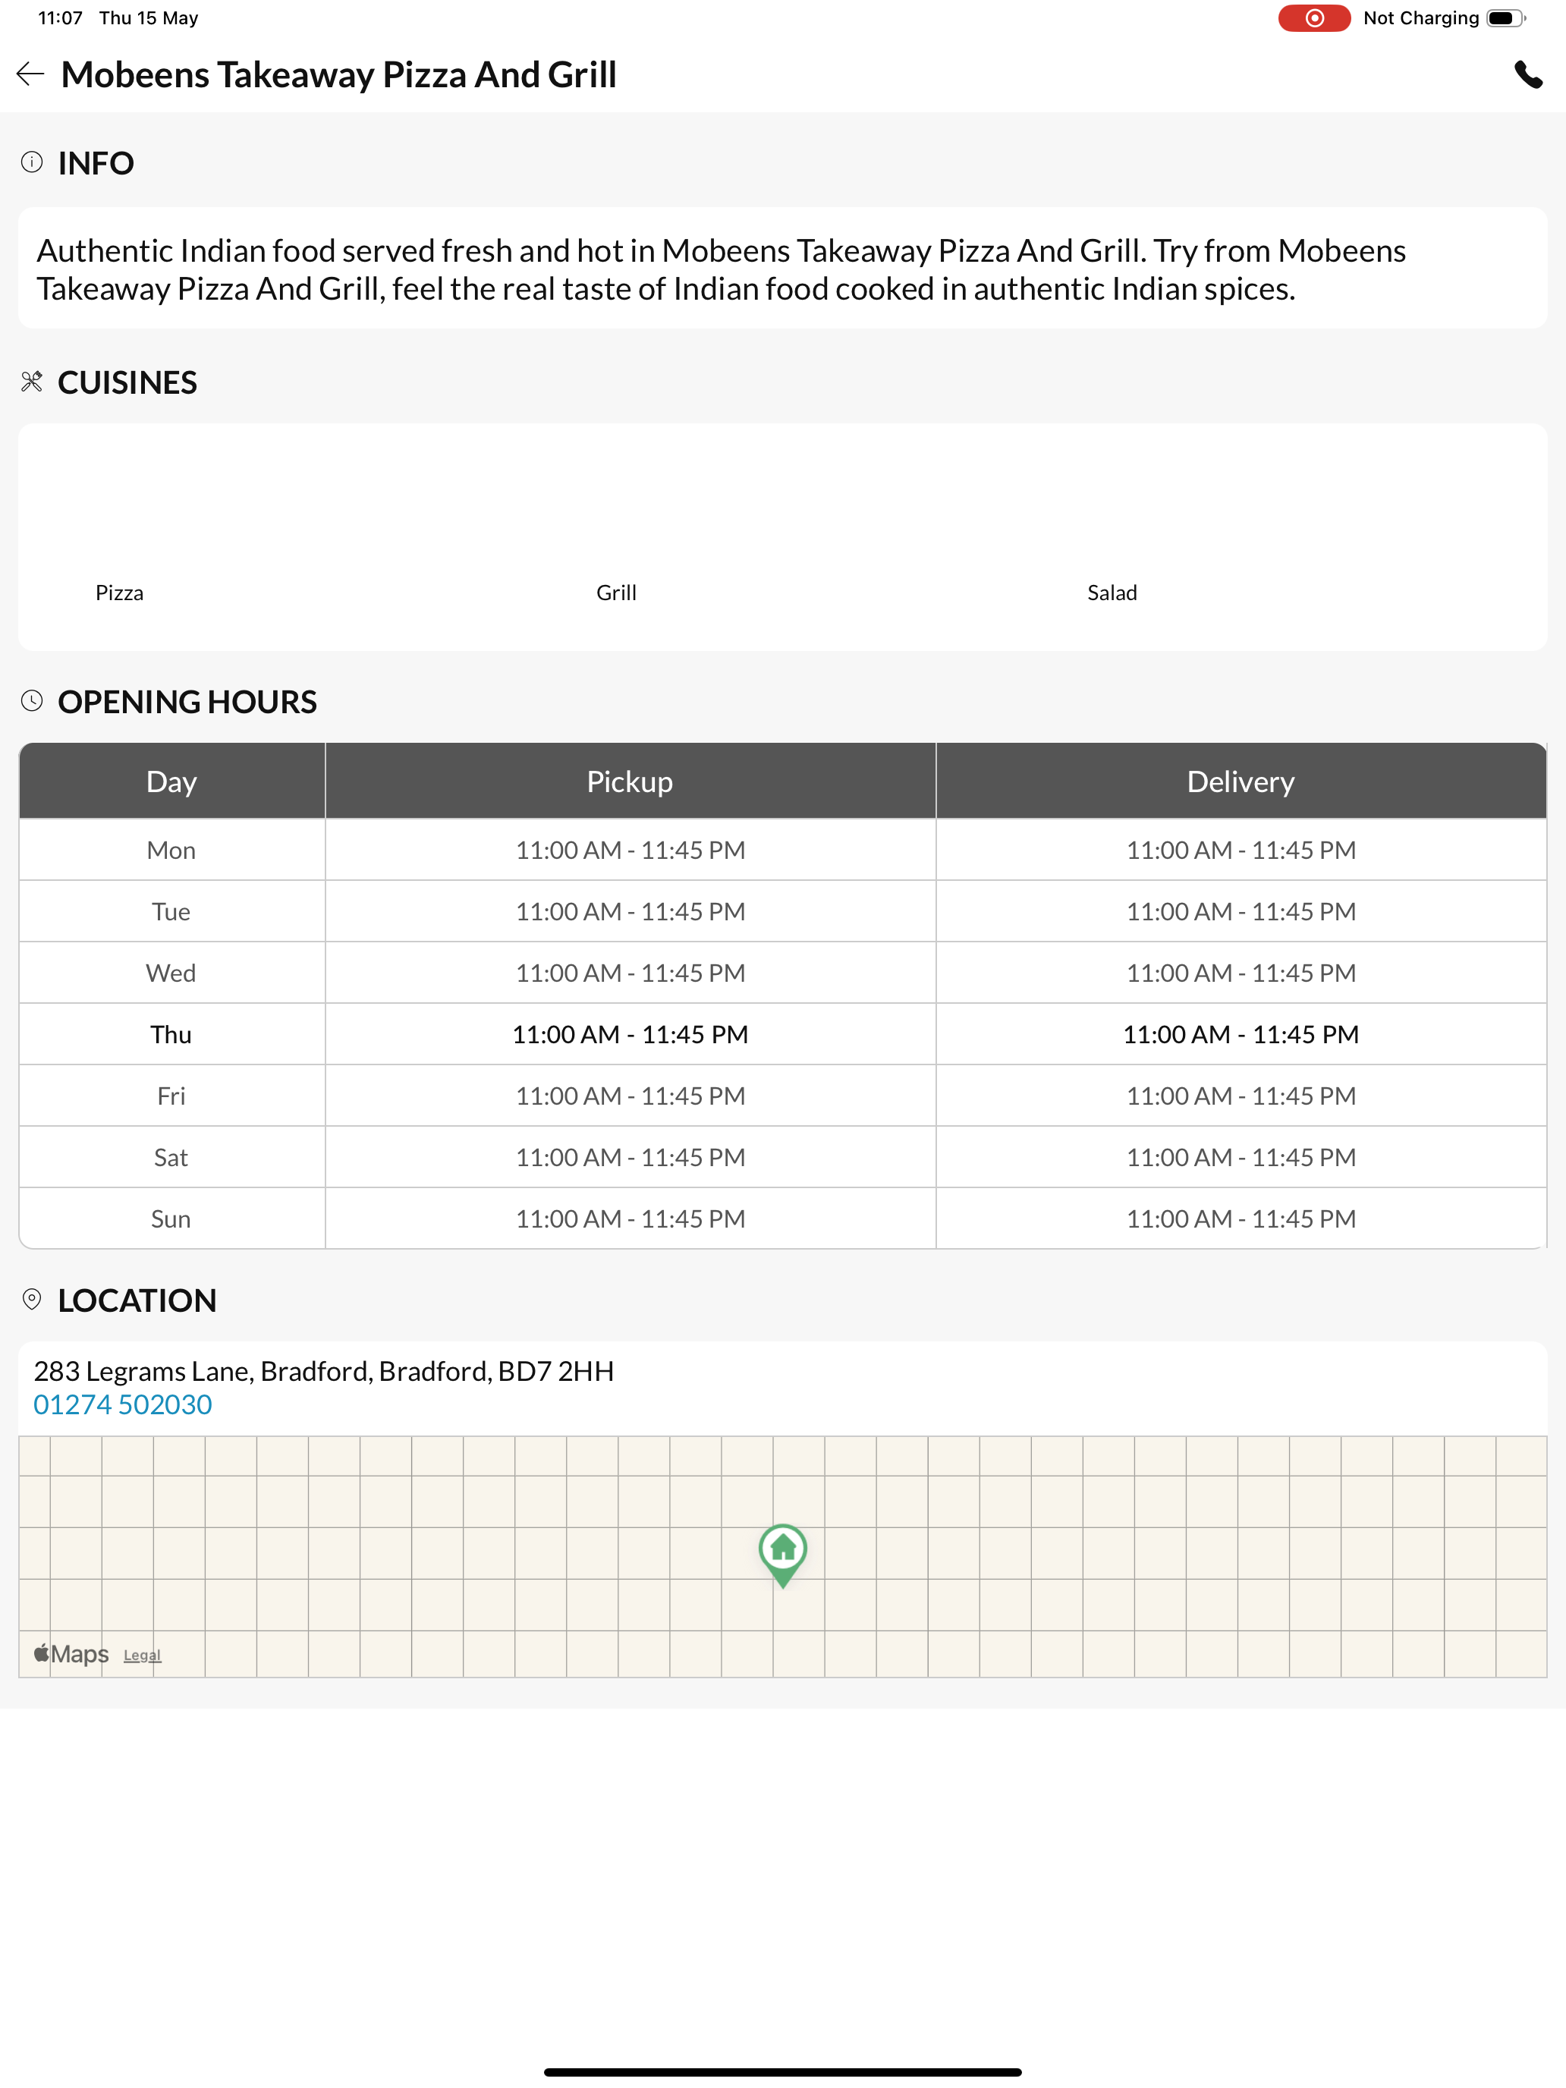Select the Salad cuisine
Screen dimensions: 1566x2088
pyautogui.click(x=1112, y=593)
